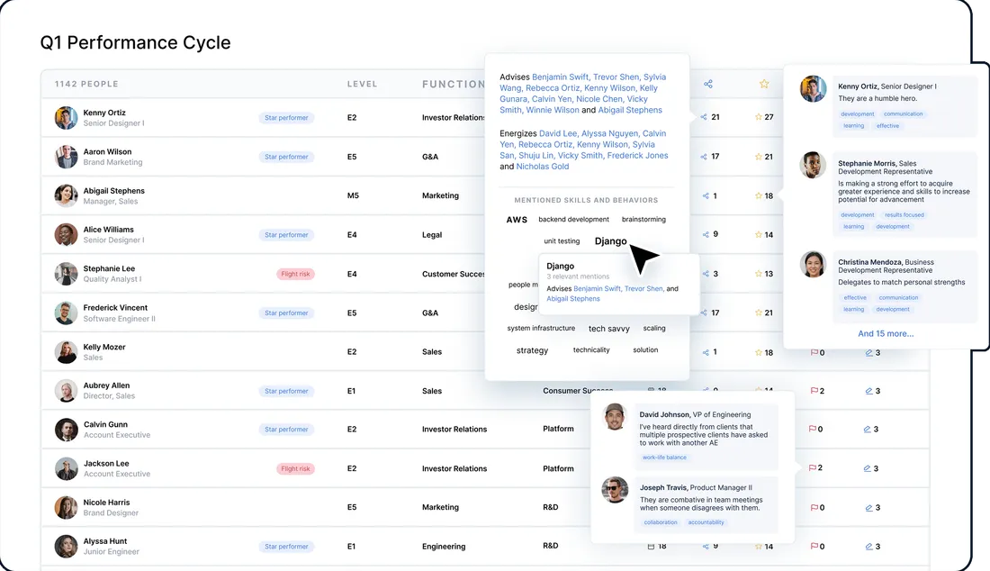This screenshot has height=571, width=990.
Task: Click the star icon in the table header
Action: point(764,84)
